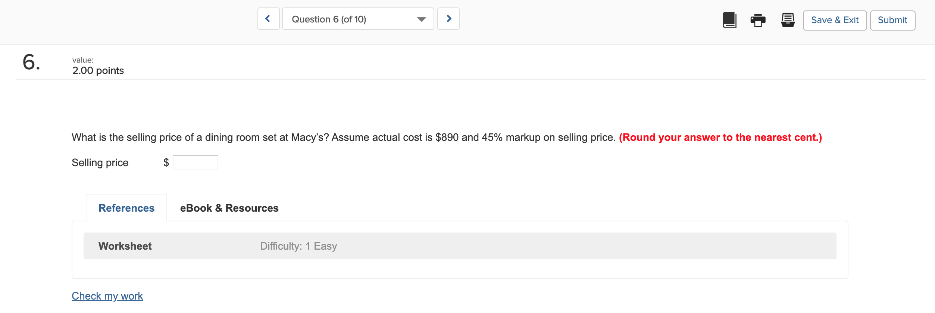Viewport: 935px width, 313px height.
Task: Click the large question number 6
Action: point(31,62)
